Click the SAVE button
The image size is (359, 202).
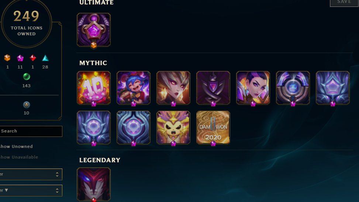click(344, 2)
